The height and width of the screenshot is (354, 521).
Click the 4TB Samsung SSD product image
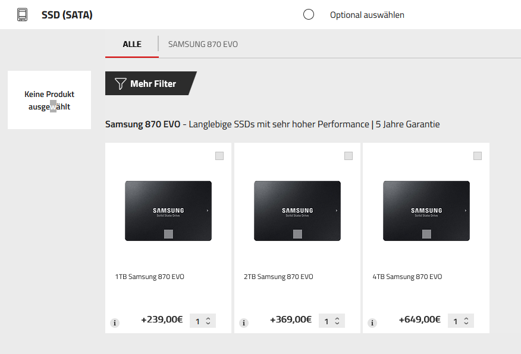(426, 211)
